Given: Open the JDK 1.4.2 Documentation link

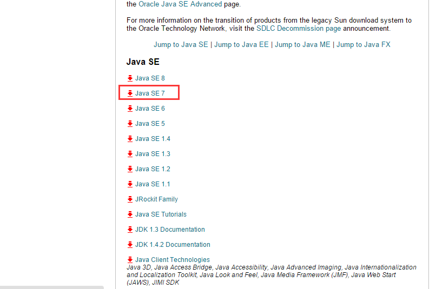Looking at the screenshot, I should tap(173, 245).
